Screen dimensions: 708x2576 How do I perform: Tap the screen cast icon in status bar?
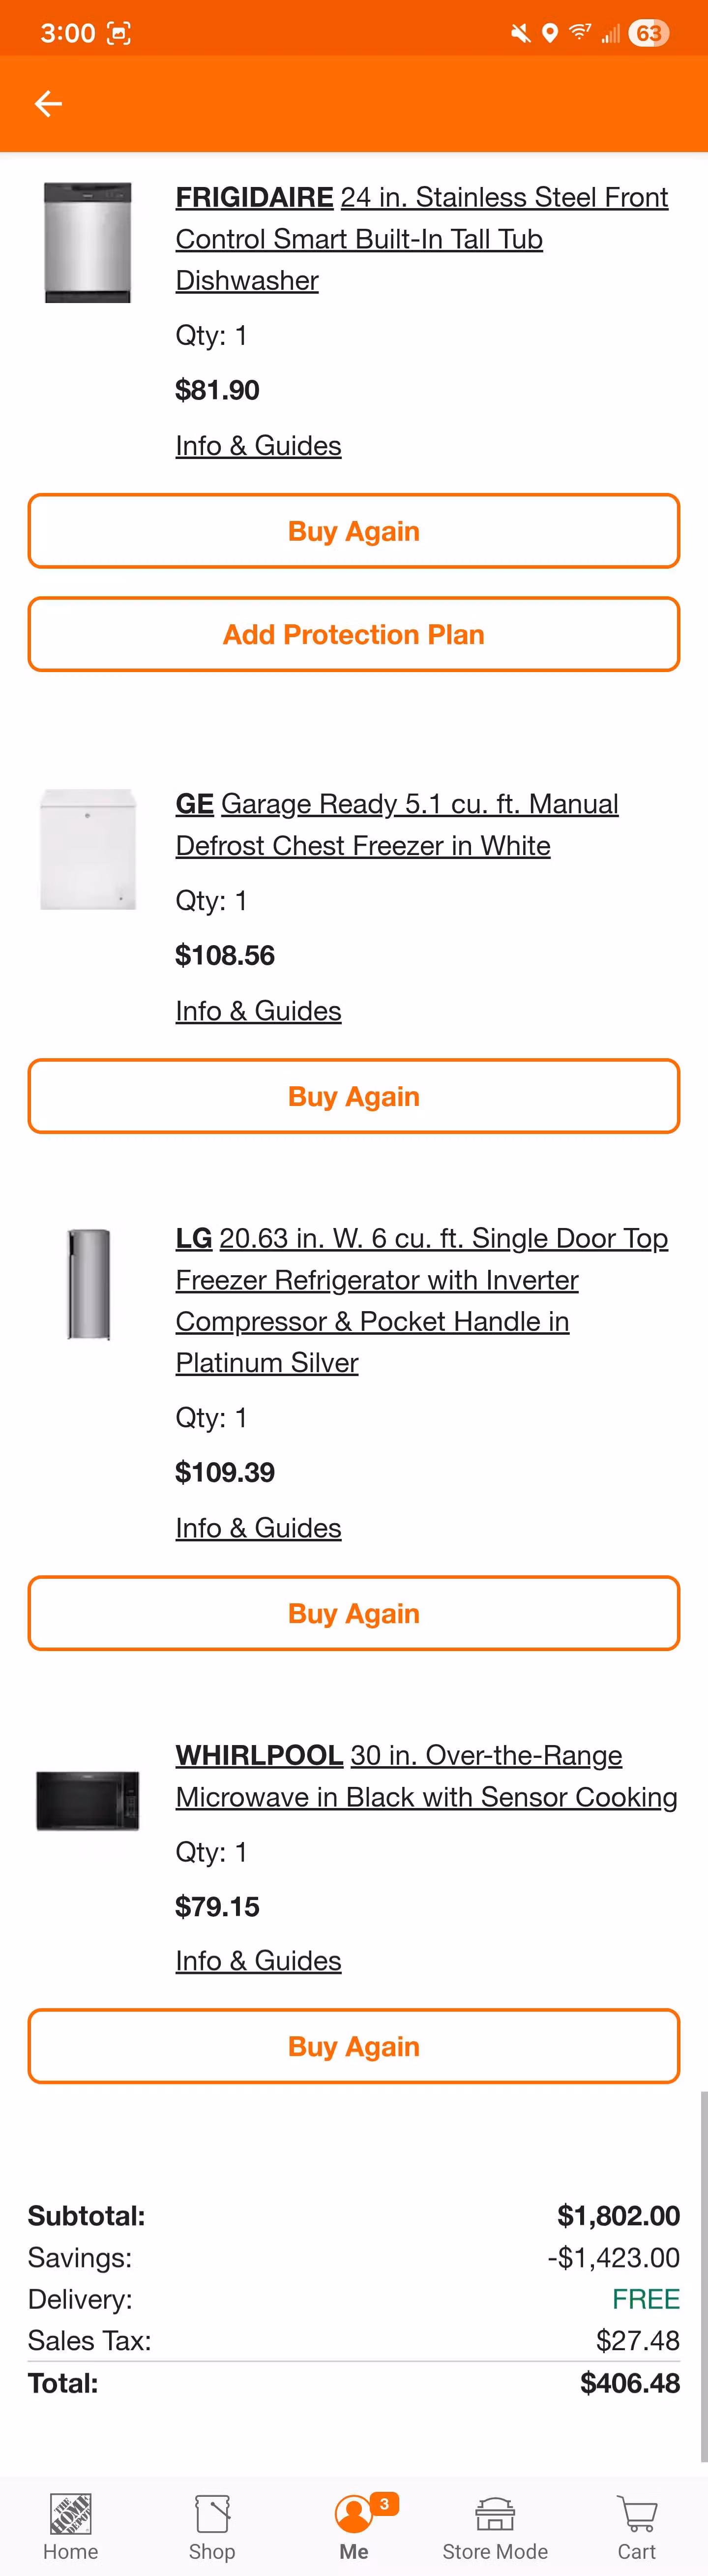coord(119,32)
